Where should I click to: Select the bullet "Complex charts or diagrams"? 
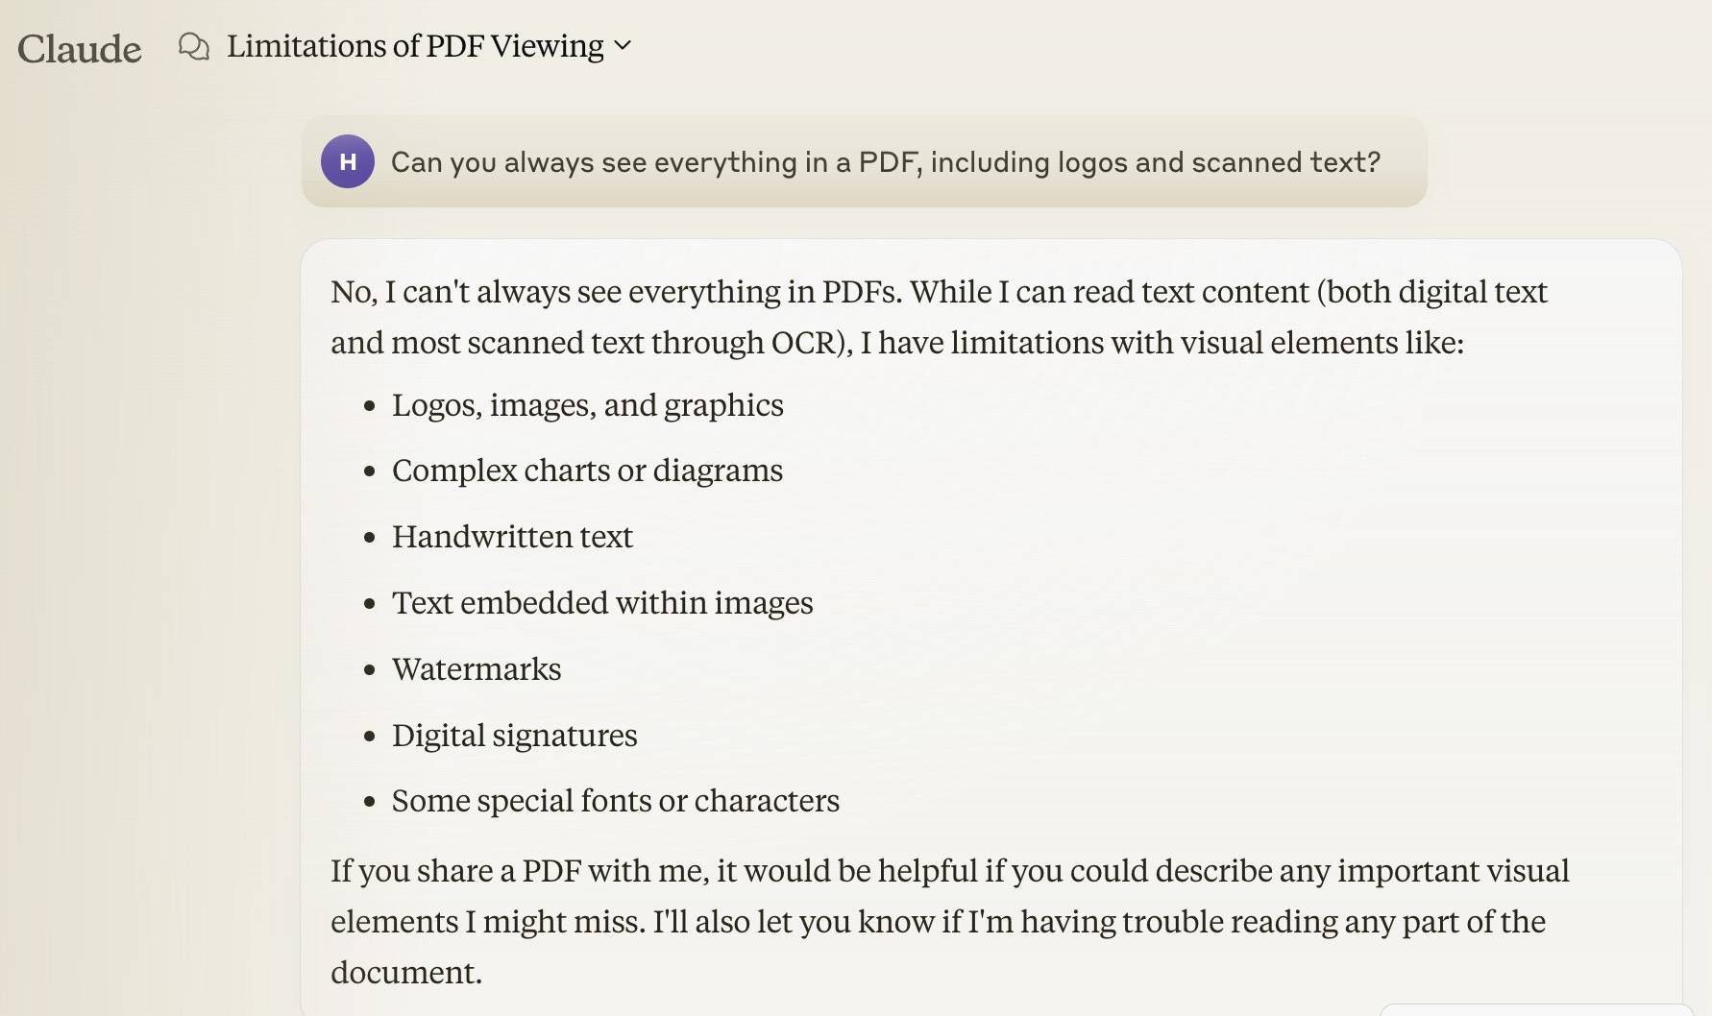pos(587,471)
